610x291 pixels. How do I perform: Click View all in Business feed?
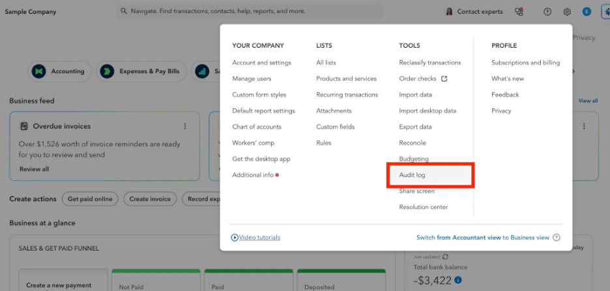click(x=588, y=101)
